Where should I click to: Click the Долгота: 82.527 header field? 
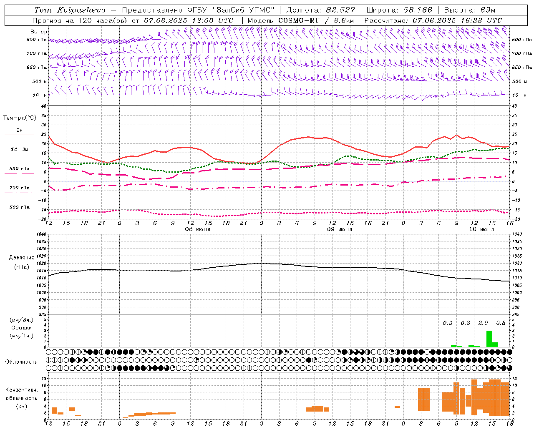[321, 10]
